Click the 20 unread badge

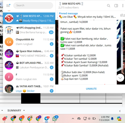coord(51,32)
